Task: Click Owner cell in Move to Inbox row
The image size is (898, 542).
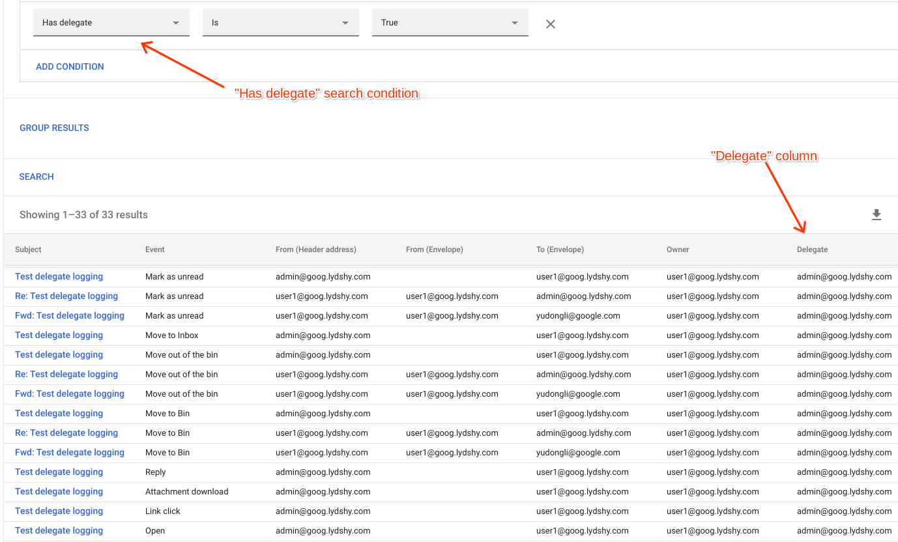Action: [x=713, y=335]
